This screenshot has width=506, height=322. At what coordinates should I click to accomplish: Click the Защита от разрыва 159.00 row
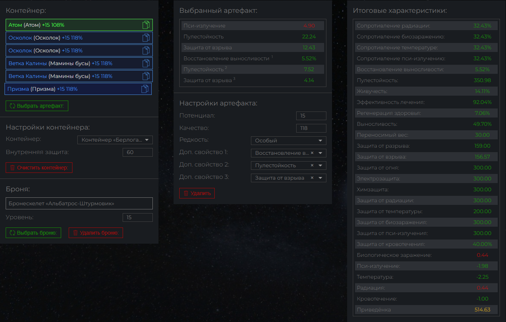click(426, 146)
